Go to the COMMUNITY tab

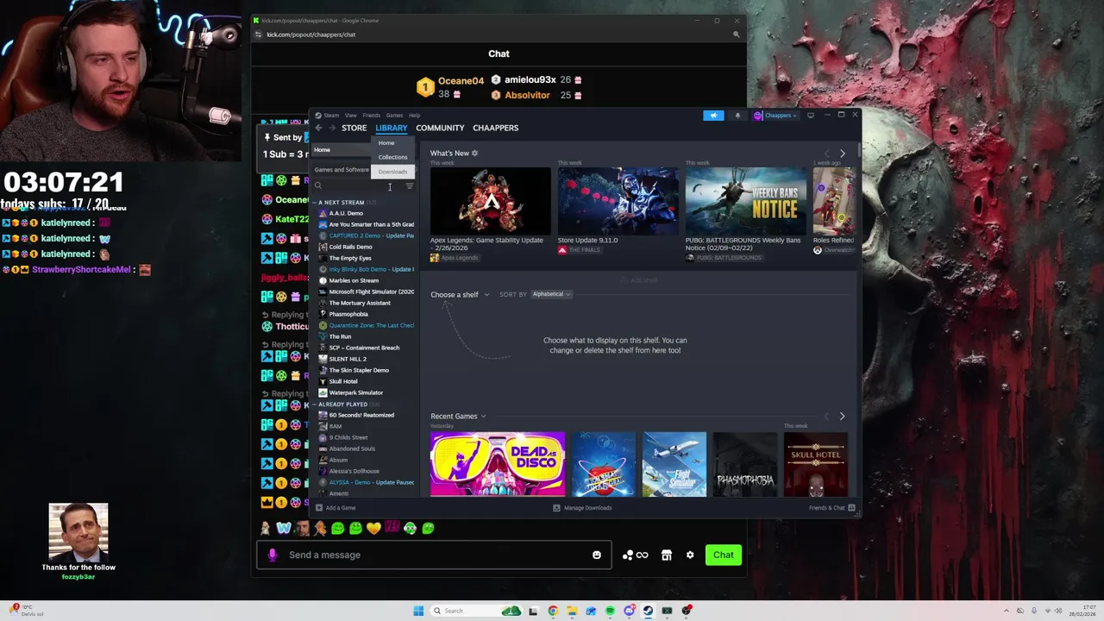tap(440, 128)
